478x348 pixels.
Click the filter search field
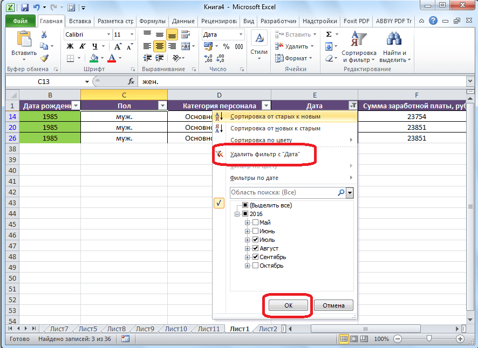tap(283, 192)
